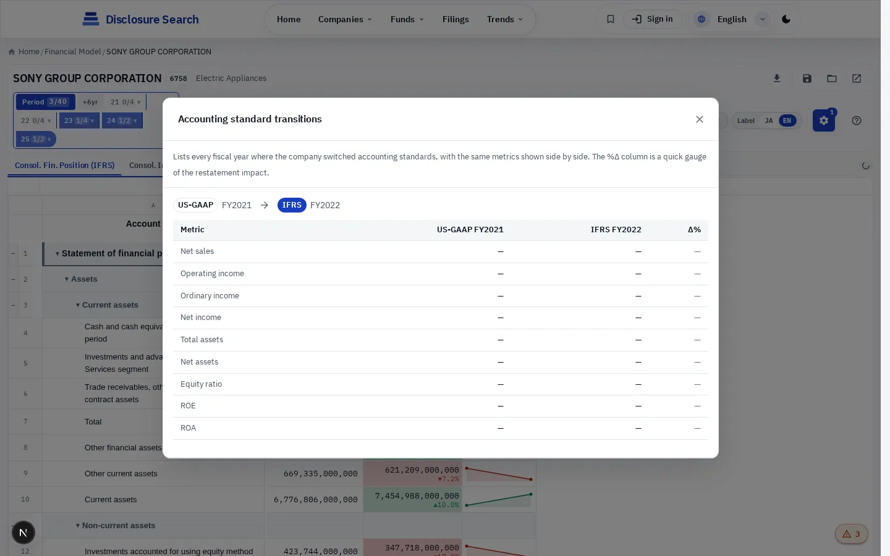Open the warning badge showing 3
This screenshot has height=556, width=890.
pyautogui.click(x=852, y=534)
